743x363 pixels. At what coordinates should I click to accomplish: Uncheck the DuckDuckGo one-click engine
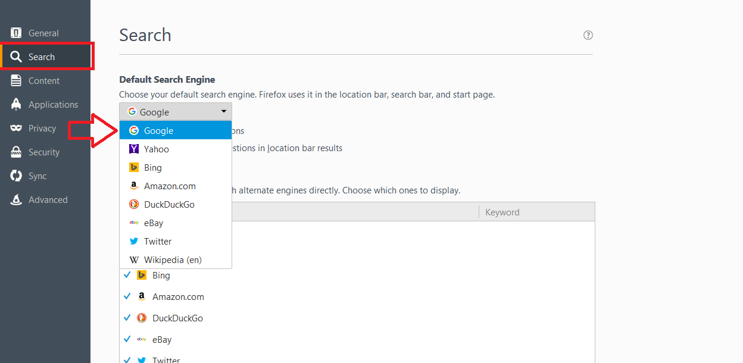click(x=127, y=318)
